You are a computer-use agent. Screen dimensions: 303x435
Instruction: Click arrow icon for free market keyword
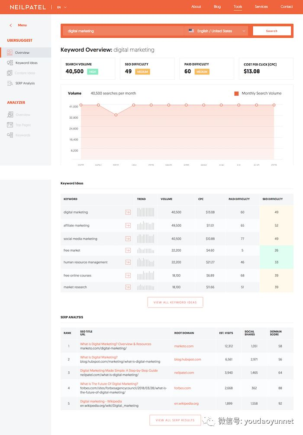[128, 250]
